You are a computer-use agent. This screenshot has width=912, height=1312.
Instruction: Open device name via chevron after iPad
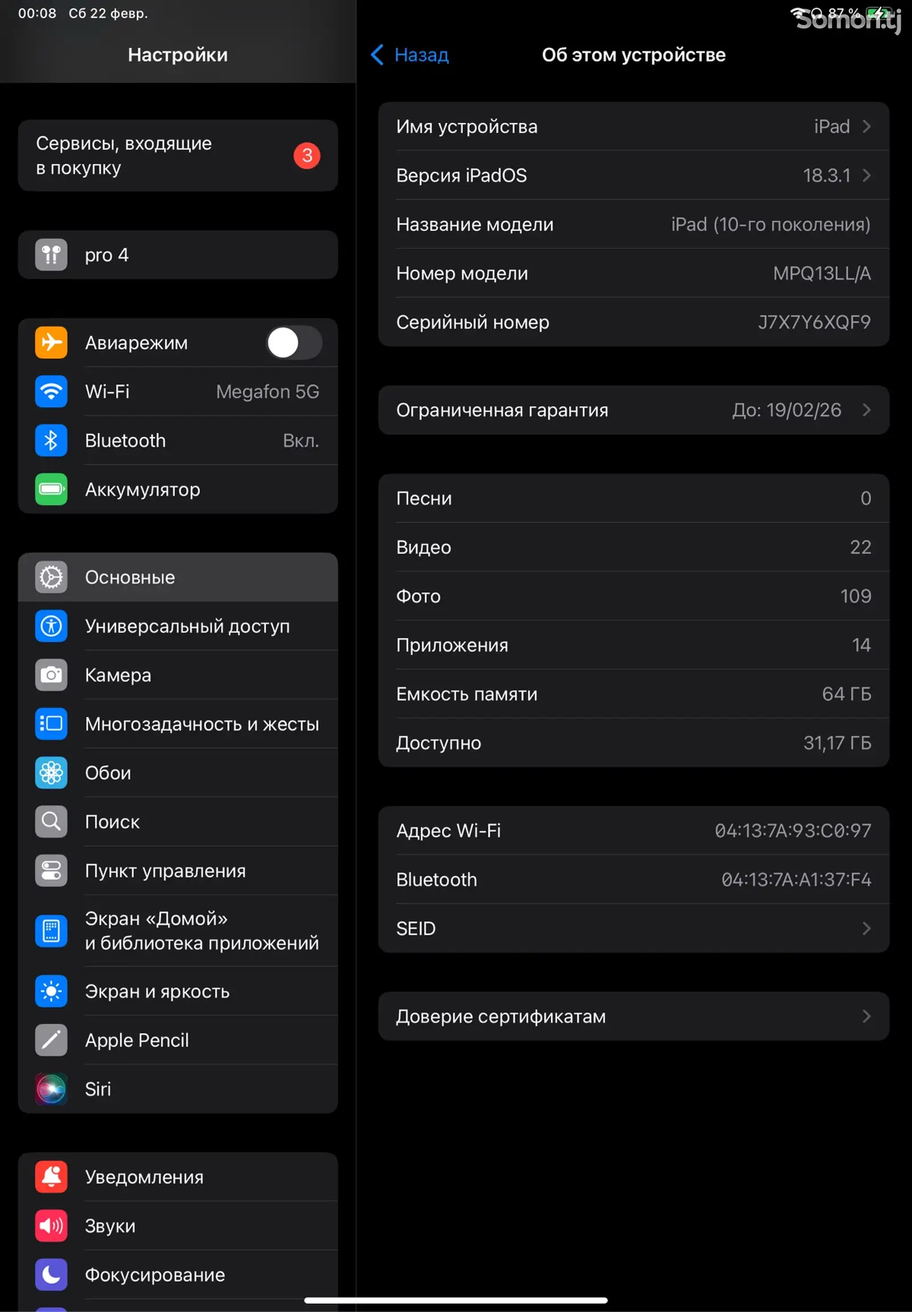(x=866, y=126)
